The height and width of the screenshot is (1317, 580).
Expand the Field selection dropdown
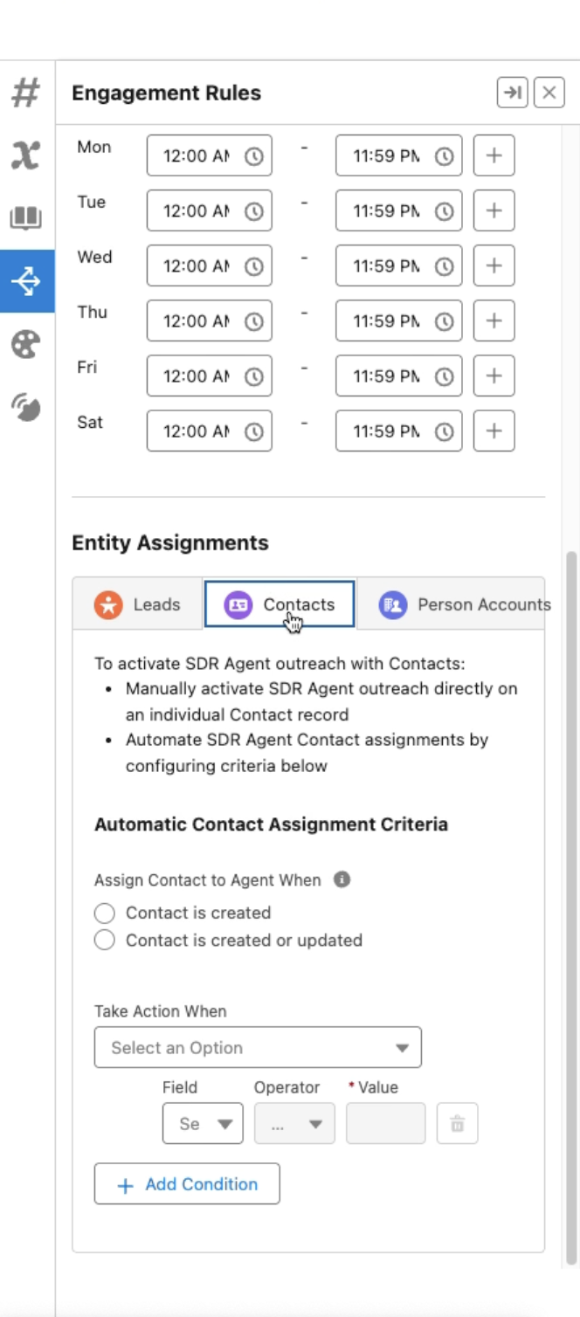[203, 1124]
